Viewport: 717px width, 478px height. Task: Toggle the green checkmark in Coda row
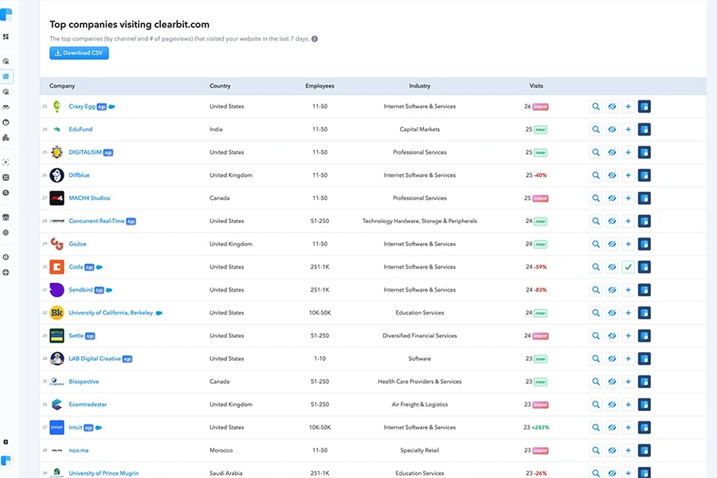pyautogui.click(x=629, y=267)
